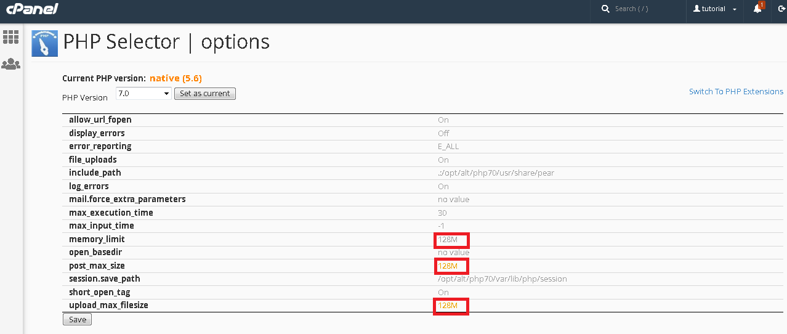Image resolution: width=787 pixels, height=334 pixels.
Task: Expand the PHP Version dropdown
Action: click(143, 94)
